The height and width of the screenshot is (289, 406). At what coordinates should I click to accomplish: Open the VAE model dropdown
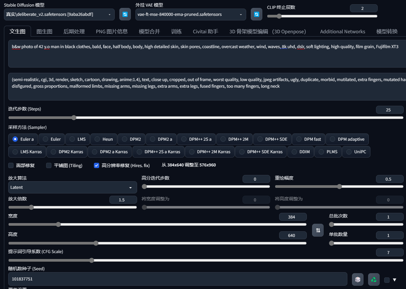tap(190, 14)
